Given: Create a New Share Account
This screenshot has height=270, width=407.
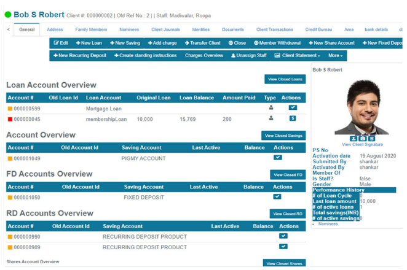Looking at the screenshot, I should pyautogui.click(x=331, y=43).
